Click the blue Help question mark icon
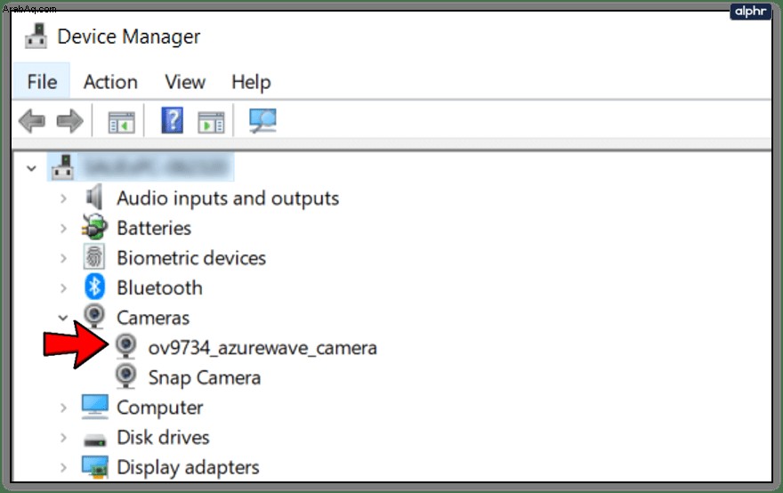783x493 pixels. pyautogui.click(x=173, y=120)
